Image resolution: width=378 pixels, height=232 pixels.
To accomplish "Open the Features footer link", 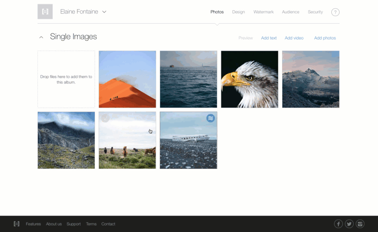I will click(x=33, y=224).
